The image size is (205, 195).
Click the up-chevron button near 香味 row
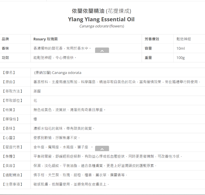point(102,51)
